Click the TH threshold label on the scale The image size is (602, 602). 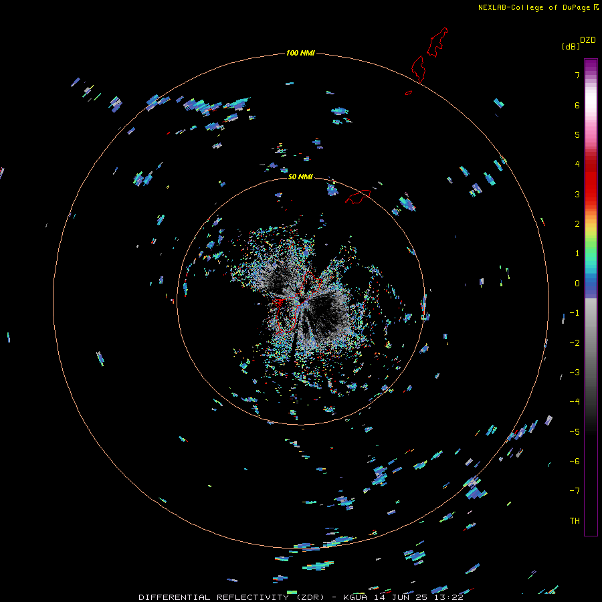click(575, 521)
